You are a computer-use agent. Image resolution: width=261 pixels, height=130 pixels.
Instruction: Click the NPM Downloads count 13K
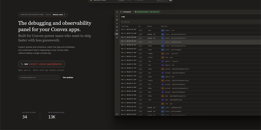(x=52, y=117)
